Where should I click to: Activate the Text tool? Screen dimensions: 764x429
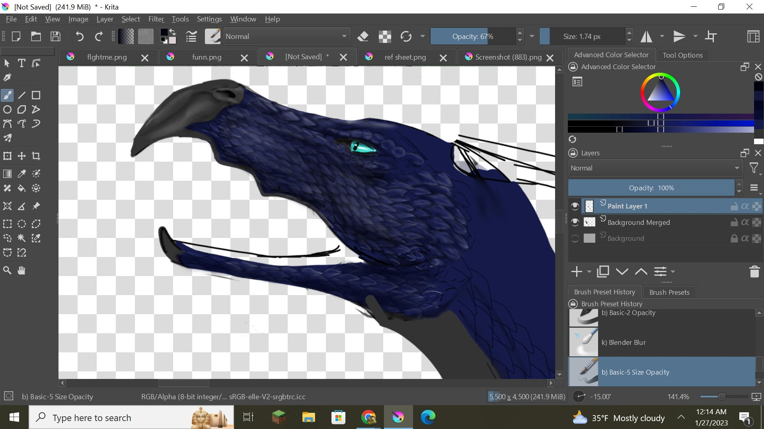22,63
